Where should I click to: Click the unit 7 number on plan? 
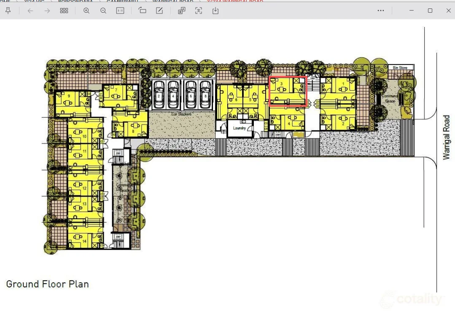pos(116,90)
